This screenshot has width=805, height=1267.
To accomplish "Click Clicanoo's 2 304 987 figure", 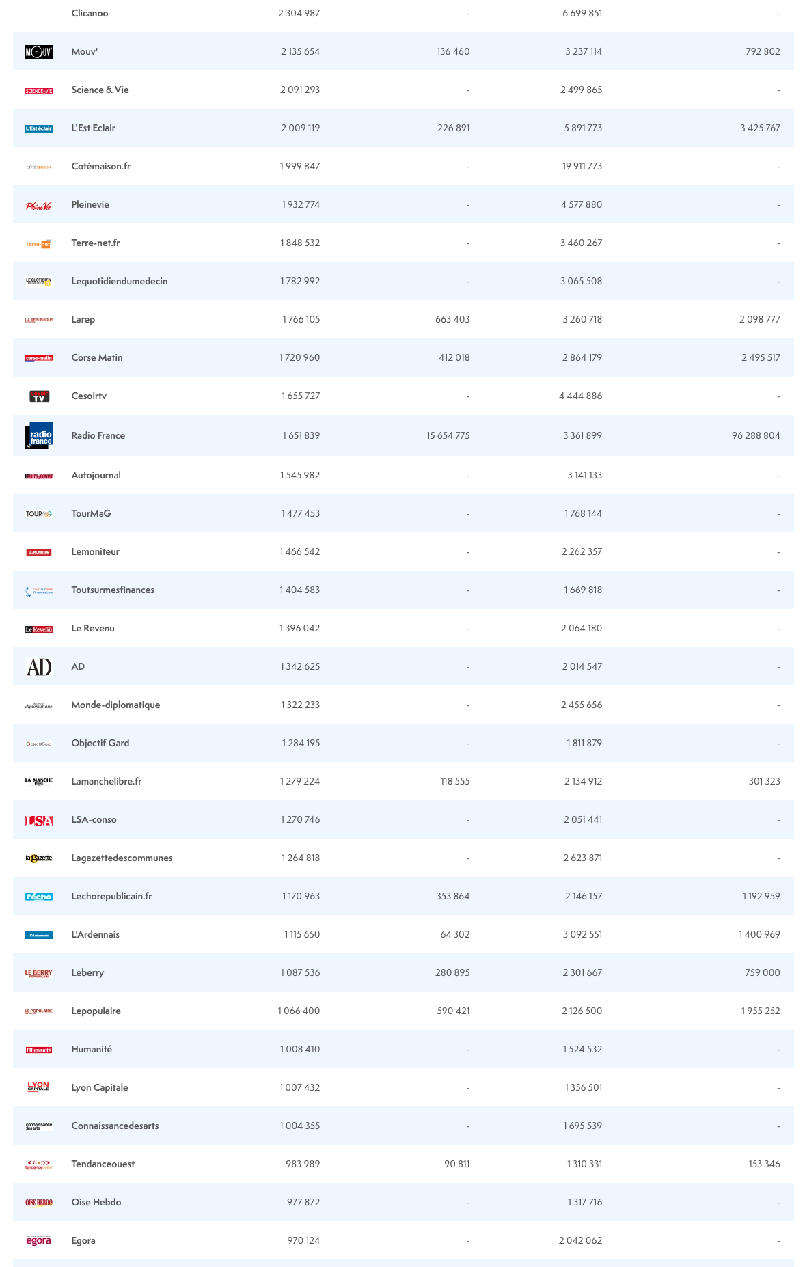I will pos(299,13).
